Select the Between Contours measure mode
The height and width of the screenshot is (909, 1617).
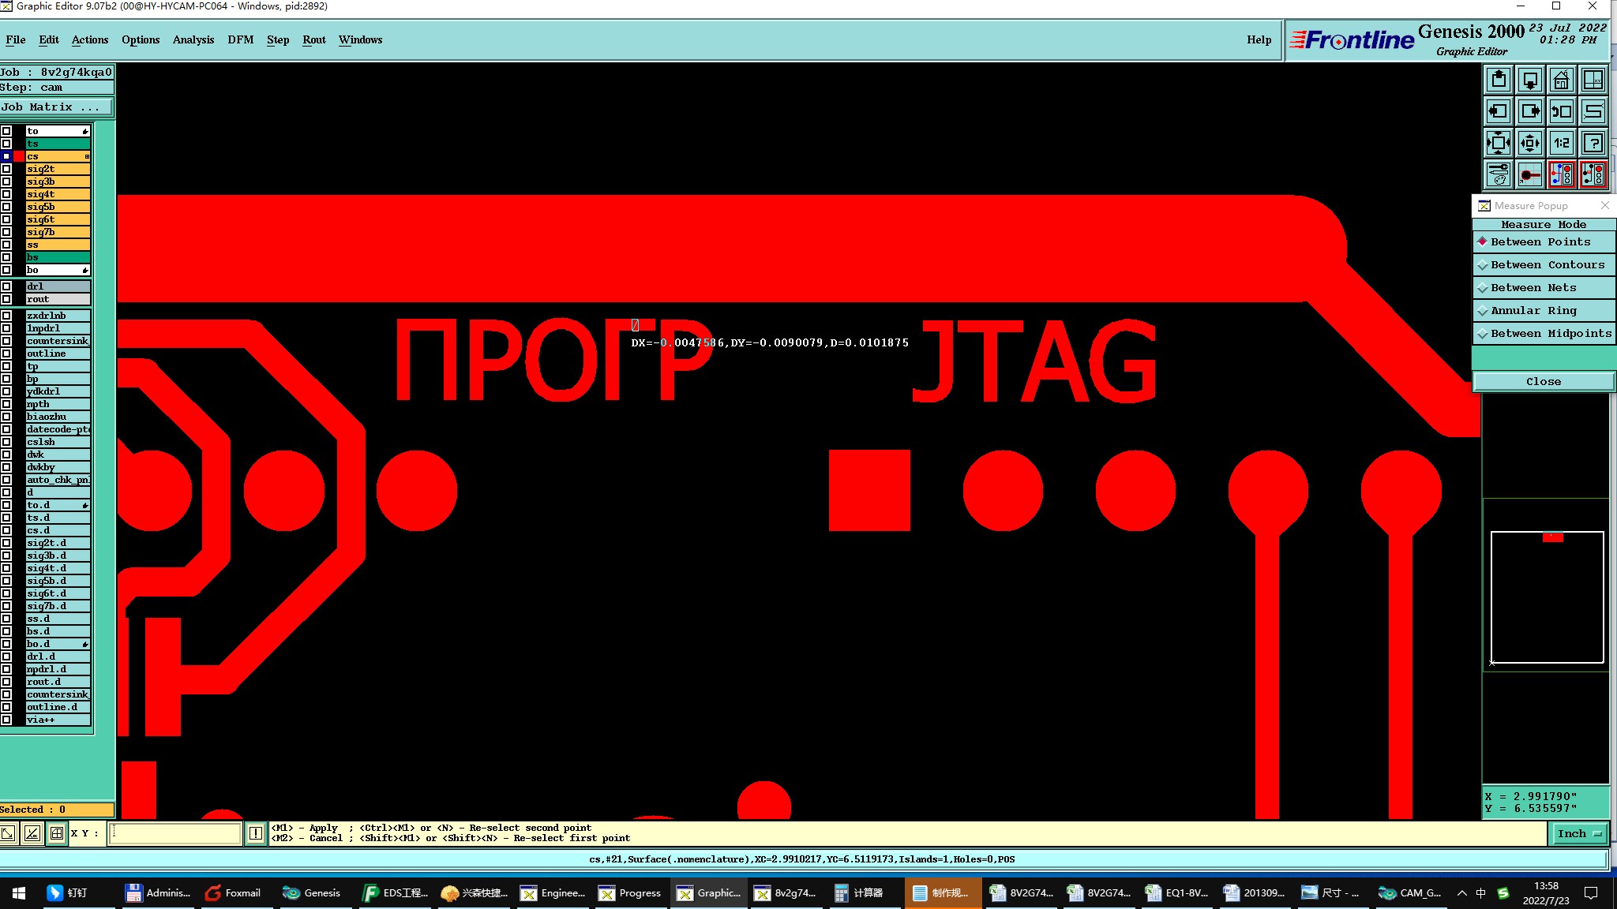(1544, 265)
